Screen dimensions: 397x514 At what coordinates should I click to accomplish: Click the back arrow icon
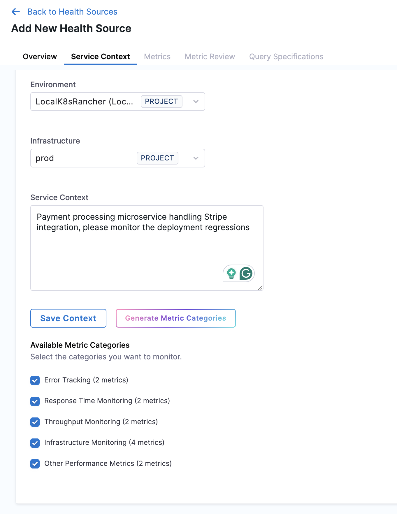pos(15,12)
